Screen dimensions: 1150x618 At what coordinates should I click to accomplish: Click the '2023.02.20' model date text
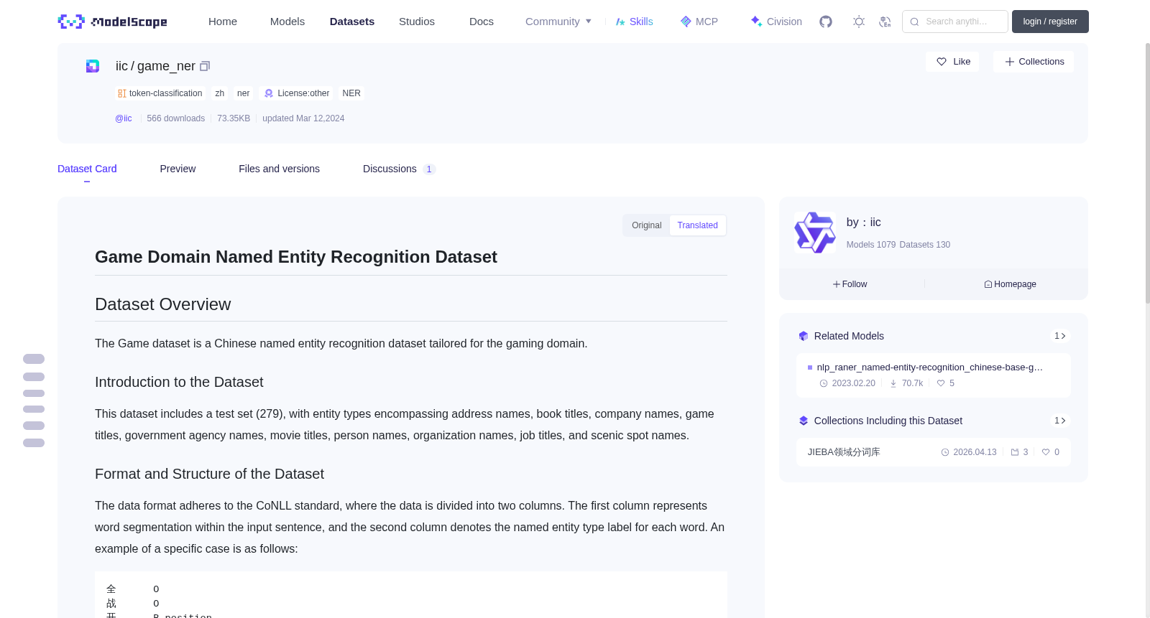(x=854, y=383)
